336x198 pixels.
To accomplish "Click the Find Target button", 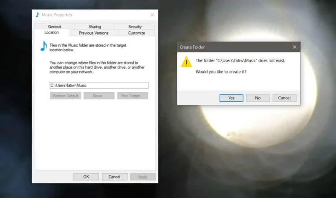I will coord(132,96).
